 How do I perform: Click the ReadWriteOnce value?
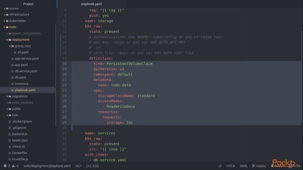coord(121,106)
